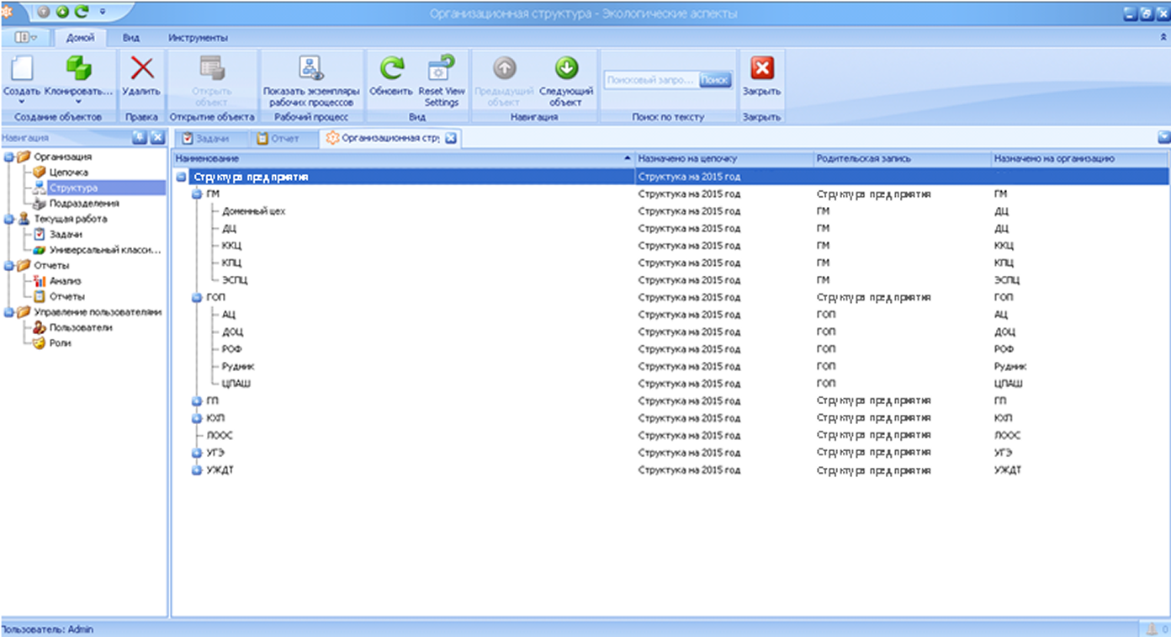This screenshot has width=1171, height=637.
Task: Expand the КХП tree row
Action: click(x=197, y=418)
